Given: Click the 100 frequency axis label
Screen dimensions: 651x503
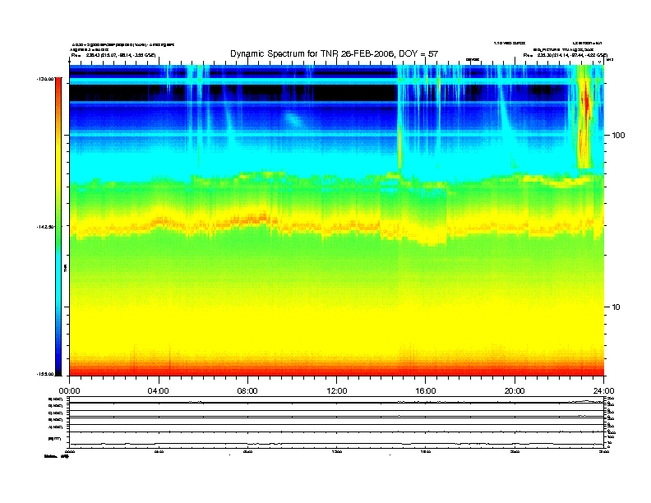Looking at the screenshot, I should 618,136.
